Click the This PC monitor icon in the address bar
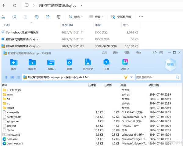183x146 pixels. pos(27,5)
